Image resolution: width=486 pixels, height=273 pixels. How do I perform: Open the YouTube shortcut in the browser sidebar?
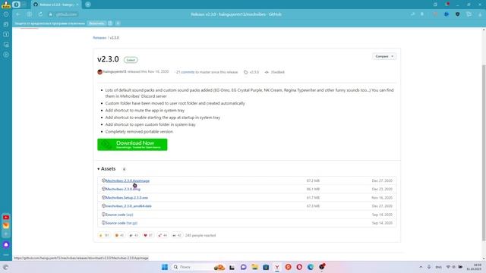pos(6,218)
